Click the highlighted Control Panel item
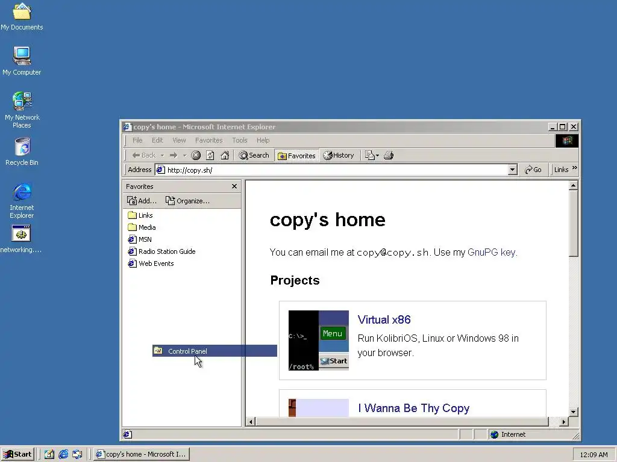Image resolution: width=617 pixels, height=462 pixels. [215, 351]
